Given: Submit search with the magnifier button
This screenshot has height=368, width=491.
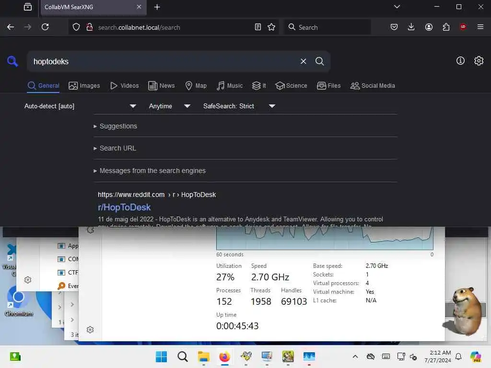Looking at the screenshot, I should pos(319,61).
